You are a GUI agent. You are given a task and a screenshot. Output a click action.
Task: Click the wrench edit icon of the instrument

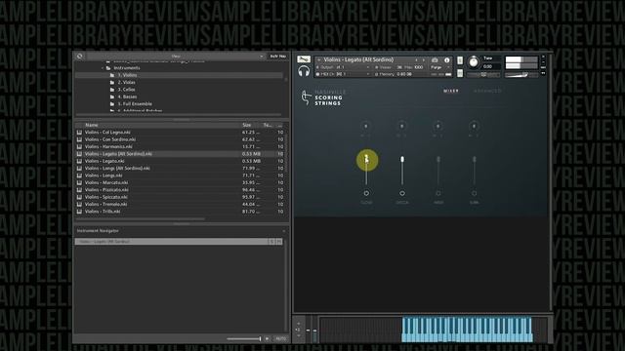coord(304,59)
